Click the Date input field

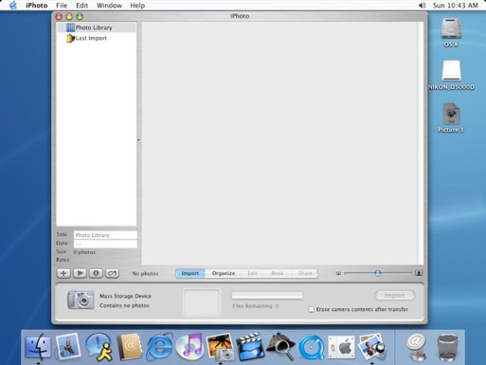click(105, 244)
